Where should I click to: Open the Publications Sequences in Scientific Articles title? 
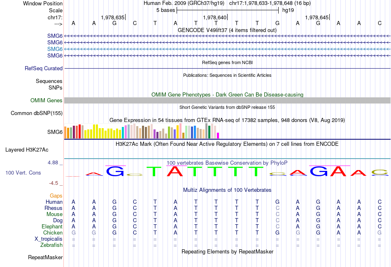tap(227, 75)
